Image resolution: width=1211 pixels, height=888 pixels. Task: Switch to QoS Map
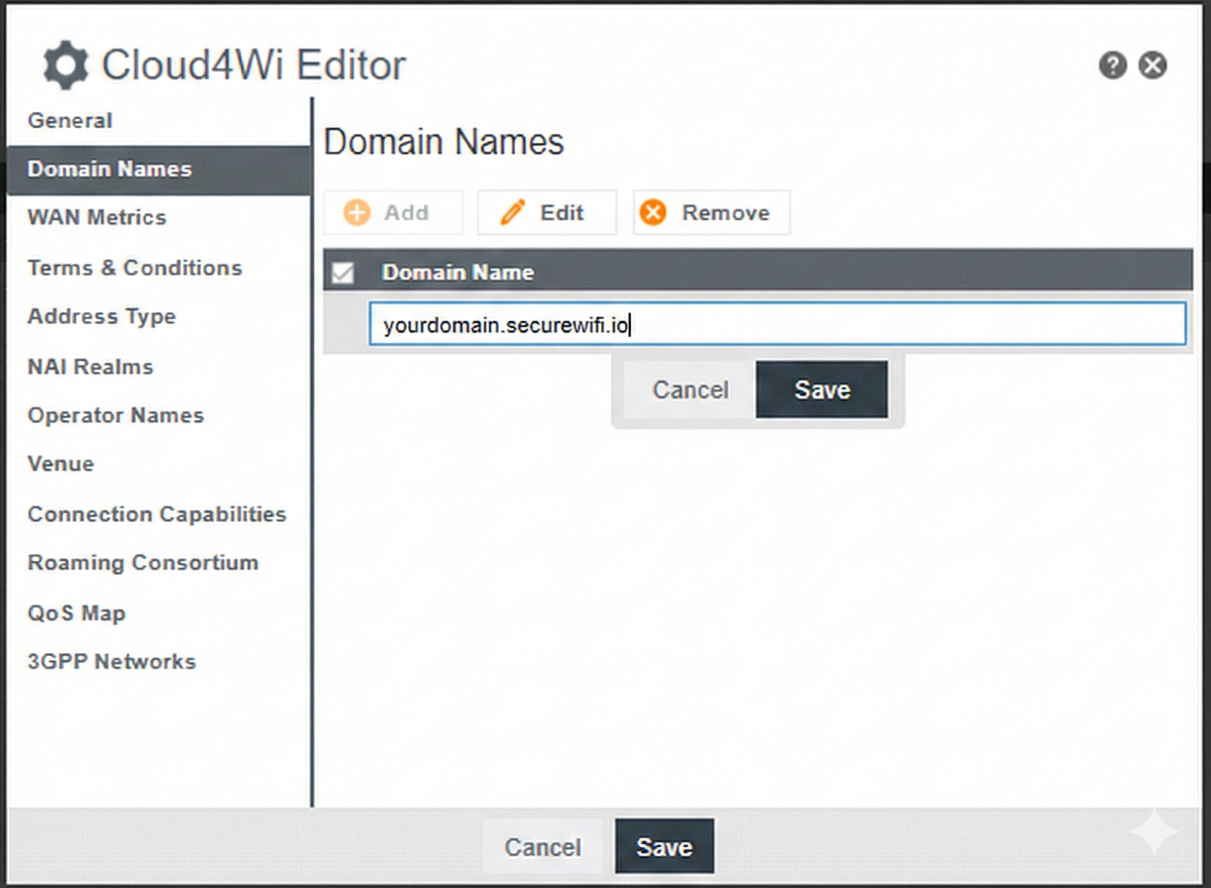(76, 613)
